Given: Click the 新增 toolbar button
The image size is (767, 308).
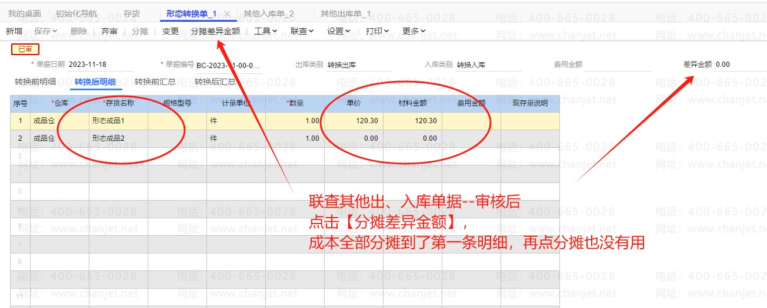Looking at the screenshot, I should click(x=14, y=31).
